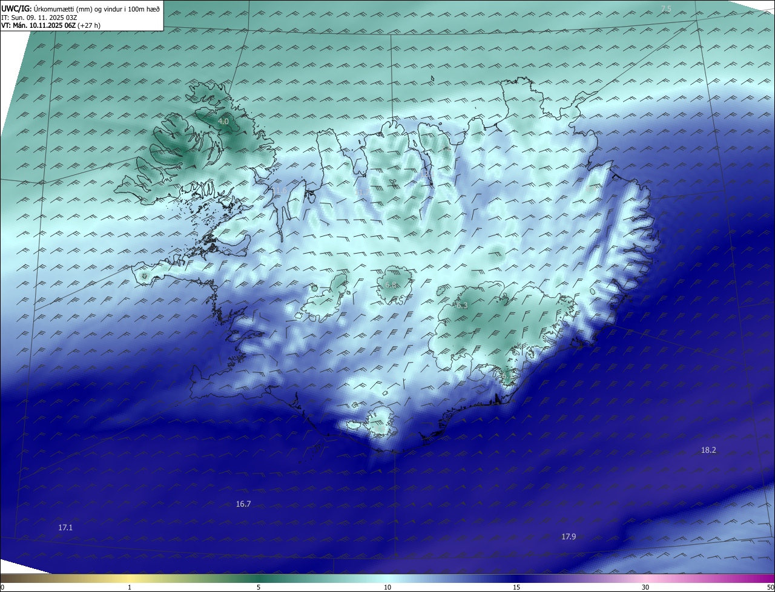775x592 pixels.
Task: Click the 30 tick label on the color scale
Action: coord(645,587)
